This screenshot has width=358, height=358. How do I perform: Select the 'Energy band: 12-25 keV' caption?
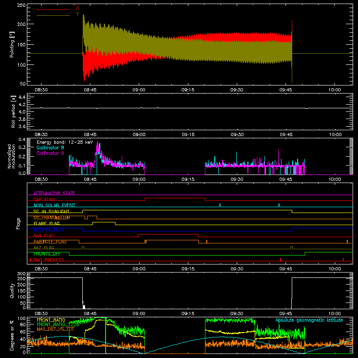click(x=65, y=142)
